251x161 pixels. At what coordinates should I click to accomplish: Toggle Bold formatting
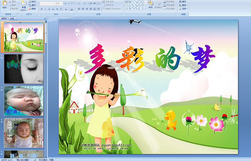tap(42, 9)
